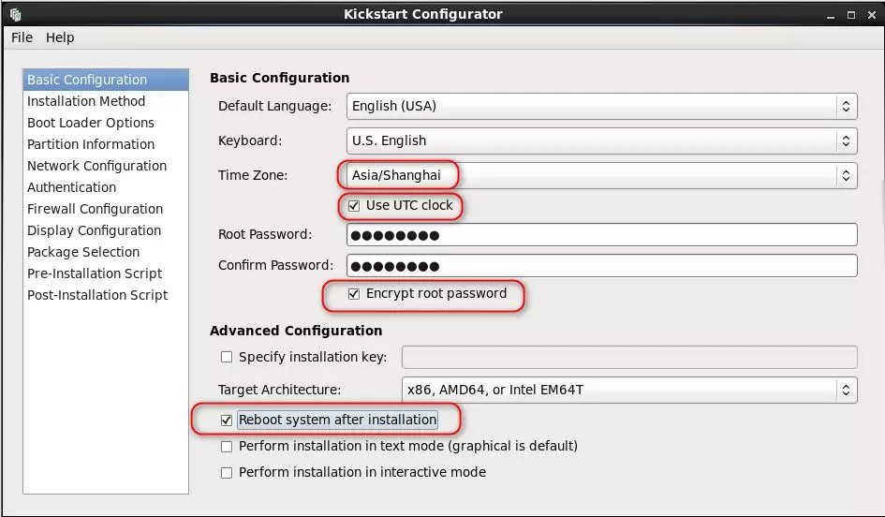Focus the Confirm Password field
Viewport: 885px width, 517px height.
(601, 266)
